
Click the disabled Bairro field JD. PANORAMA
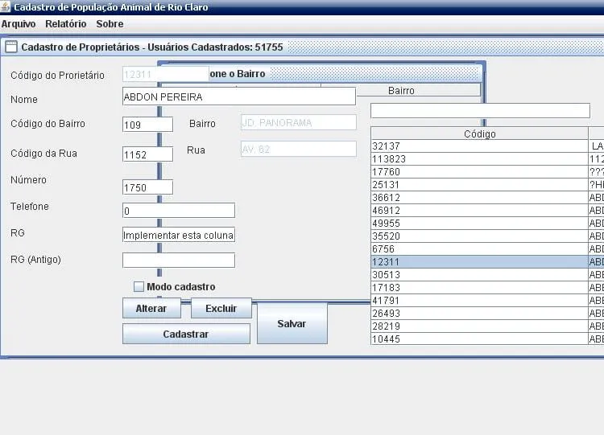pyautogui.click(x=299, y=122)
